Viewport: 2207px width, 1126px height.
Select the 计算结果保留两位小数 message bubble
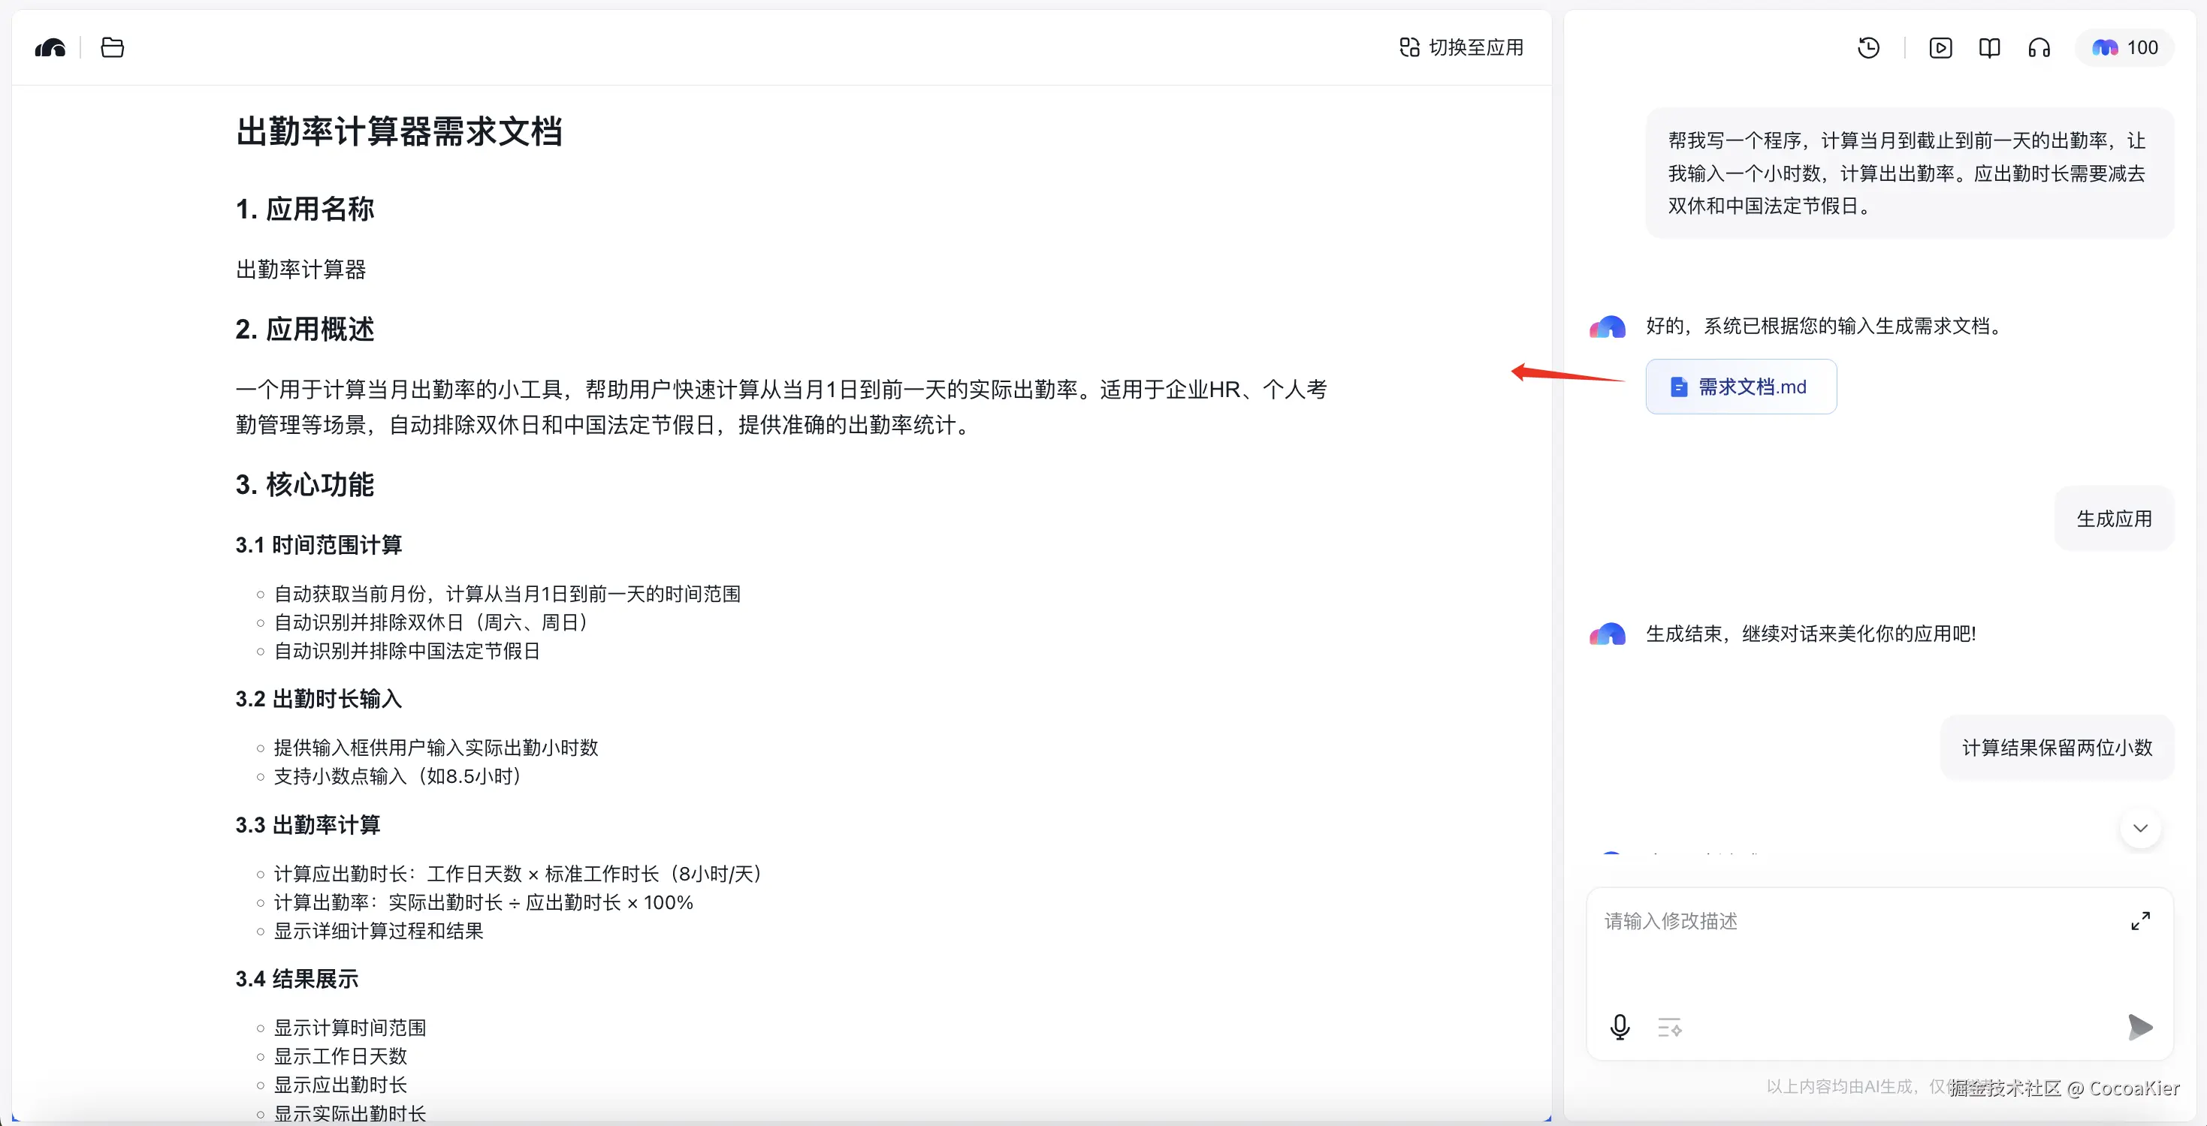[2056, 747]
